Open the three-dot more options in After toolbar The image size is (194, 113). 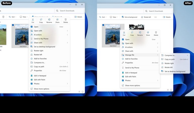155,17
